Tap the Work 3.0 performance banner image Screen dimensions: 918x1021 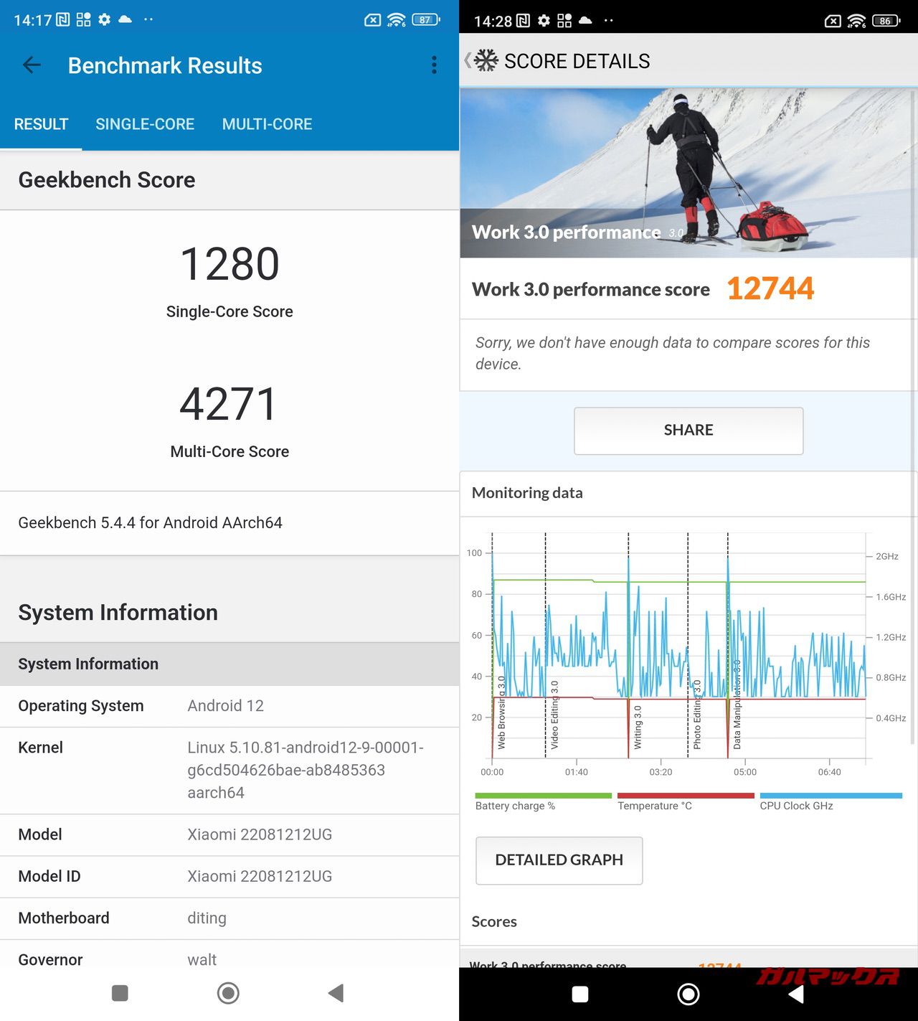click(x=688, y=172)
